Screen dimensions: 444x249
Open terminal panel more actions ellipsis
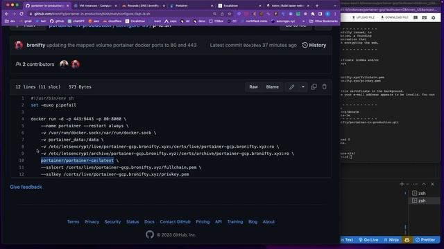pyautogui.click(x=415, y=184)
